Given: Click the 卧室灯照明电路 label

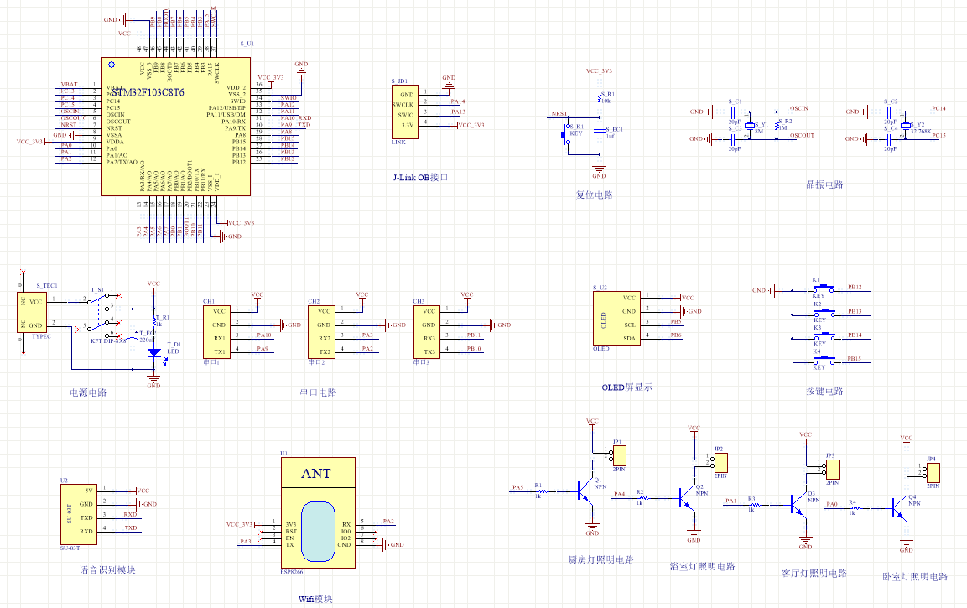Looking at the screenshot, I should tap(915, 577).
